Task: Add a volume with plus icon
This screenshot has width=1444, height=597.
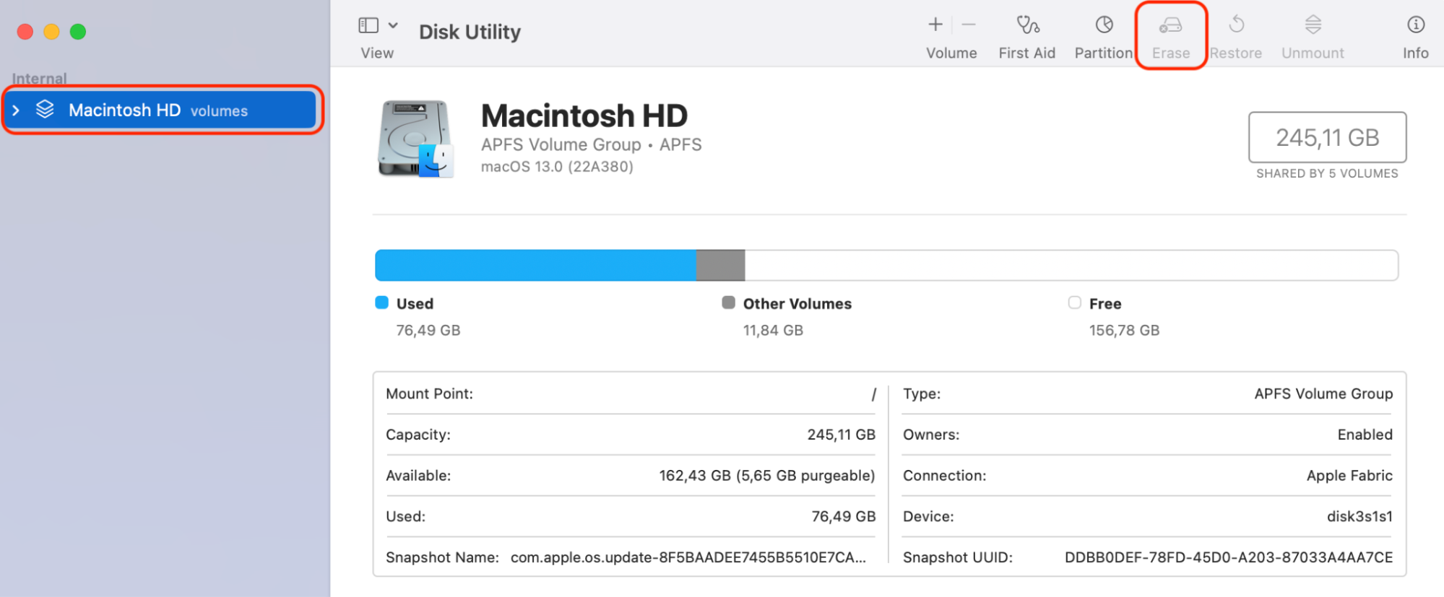Action: 935,25
